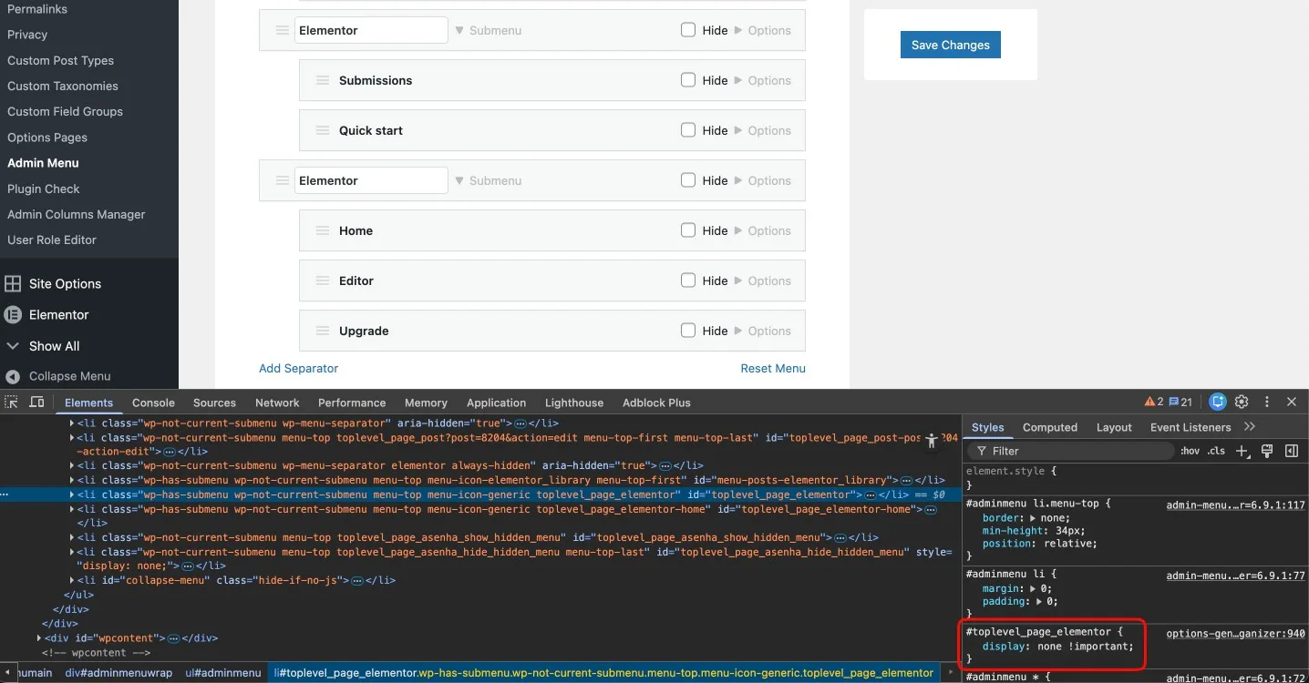Open the Computed styles tab
The height and width of the screenshot is (683, 1309).
tap(1049, 427)
